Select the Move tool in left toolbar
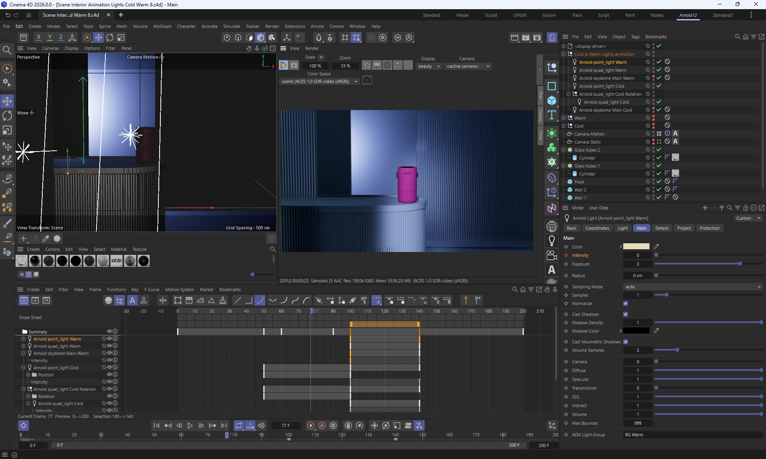Viewport: 766px width, 459px height. click(7, 101)
